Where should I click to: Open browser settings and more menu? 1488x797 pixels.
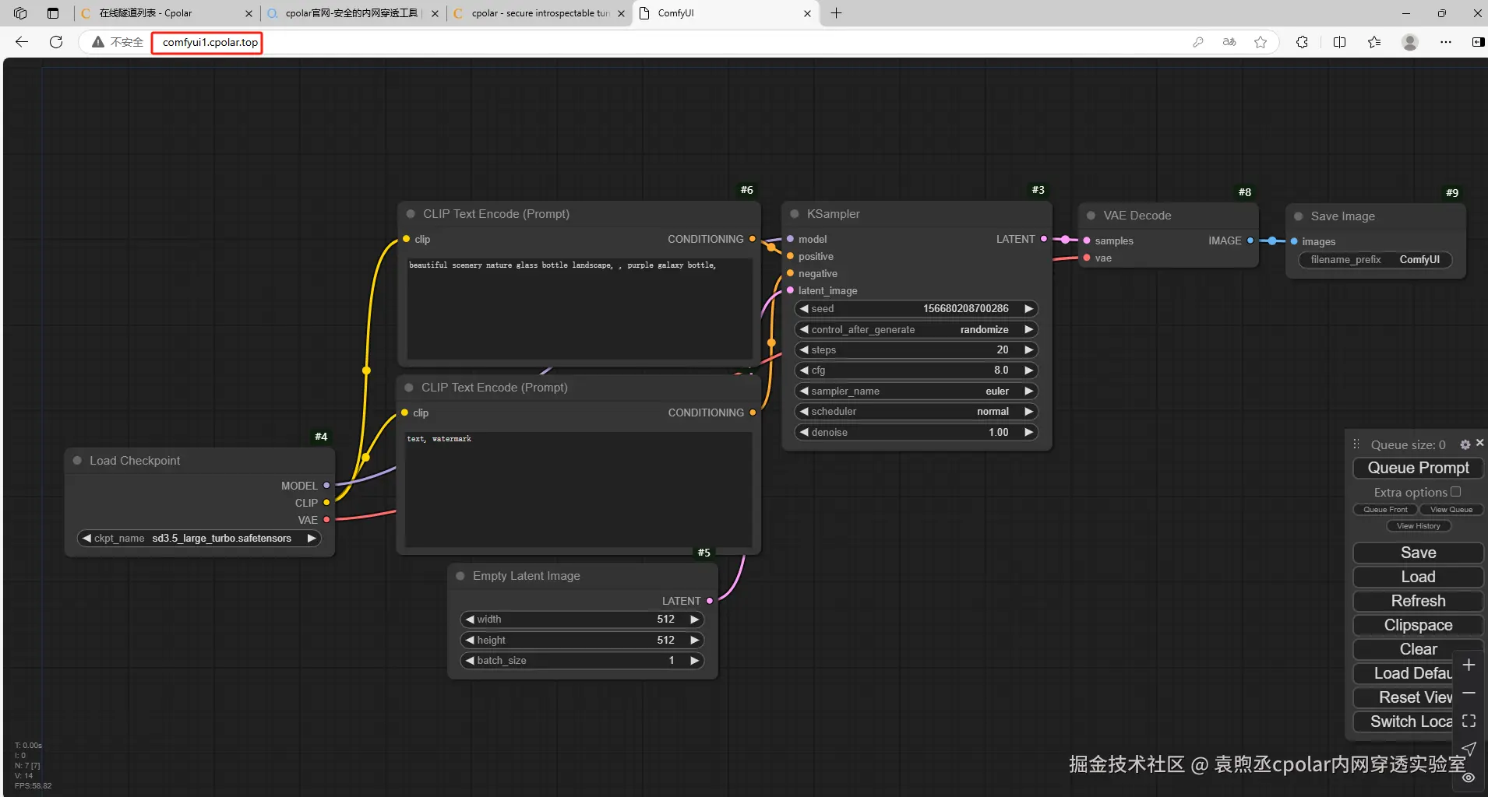tap(1446, 42)
